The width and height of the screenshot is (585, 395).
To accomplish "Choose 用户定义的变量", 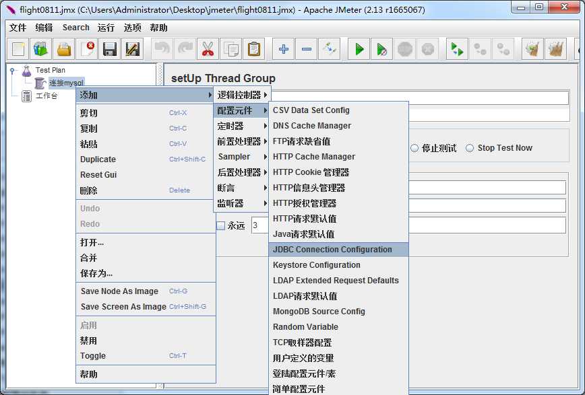I will tap(338, 358).
